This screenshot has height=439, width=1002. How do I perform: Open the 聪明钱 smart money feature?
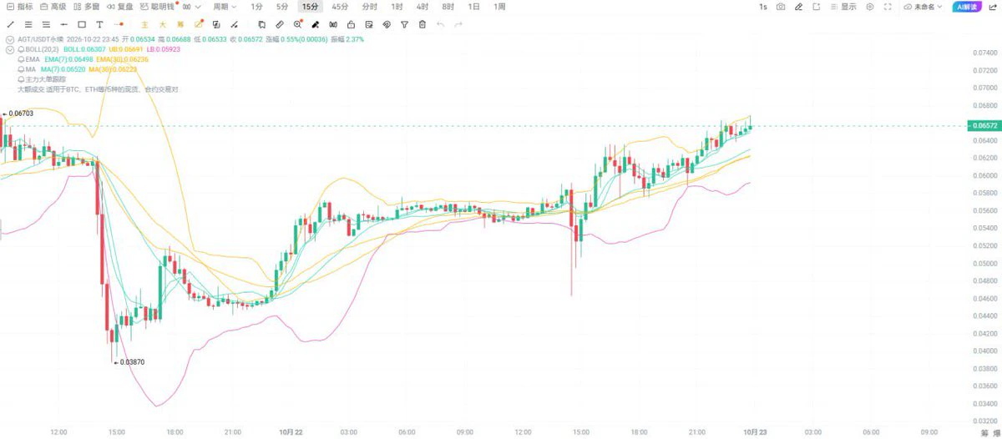[x=159, y=7]
